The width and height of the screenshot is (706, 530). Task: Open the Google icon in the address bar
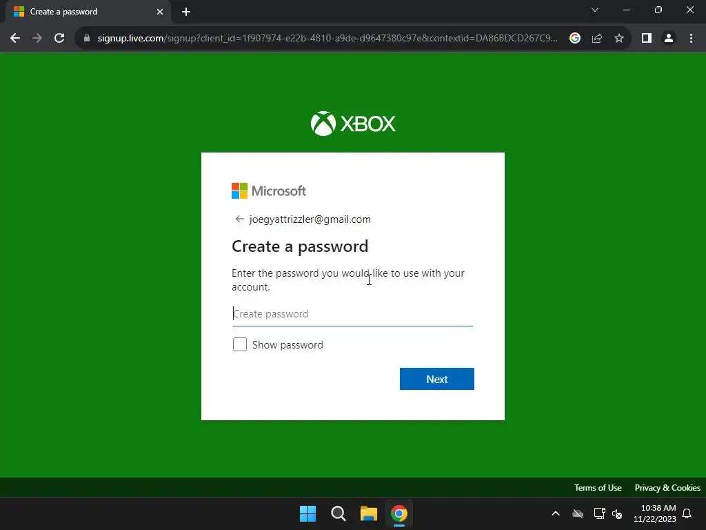[x=574, y=39]
